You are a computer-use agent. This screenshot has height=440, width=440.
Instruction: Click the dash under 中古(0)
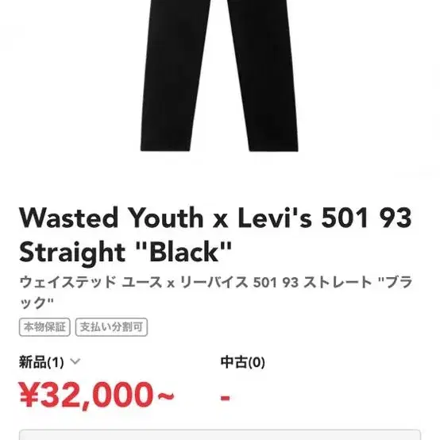(x=226, y=398)
